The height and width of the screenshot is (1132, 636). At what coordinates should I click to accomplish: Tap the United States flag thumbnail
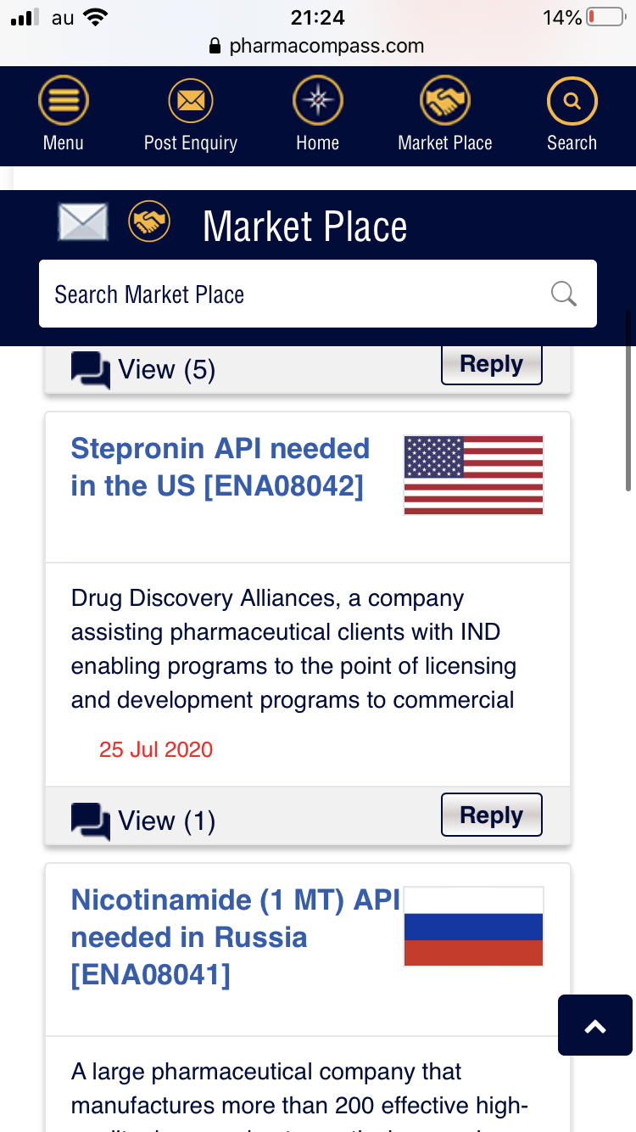pos(473,475)
